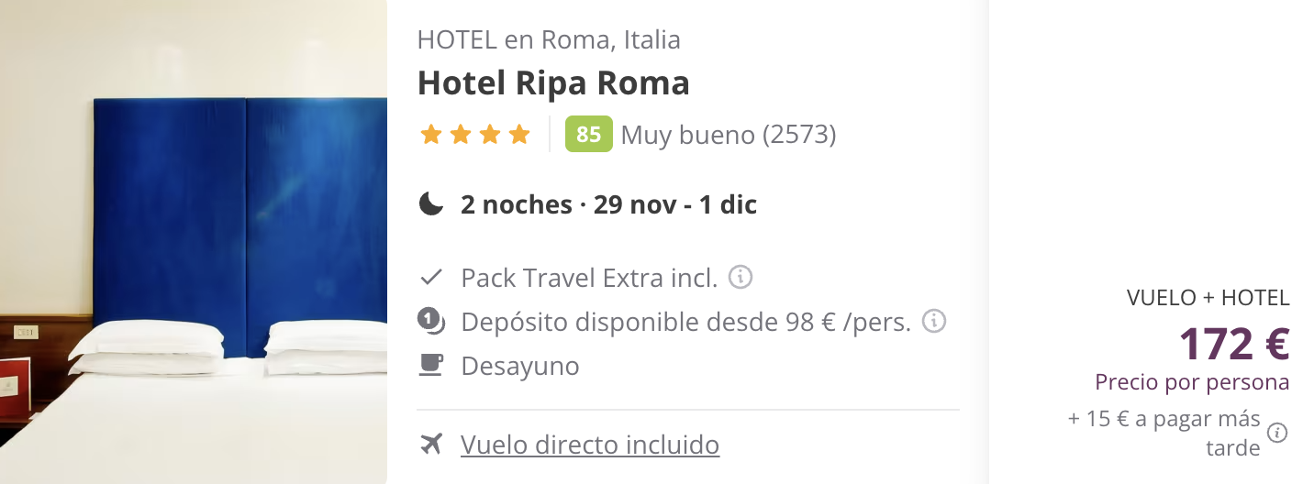1314x484 pixels.
Task: Click Muy bueno (2573) reviews text
Action: tap(729, 135)
